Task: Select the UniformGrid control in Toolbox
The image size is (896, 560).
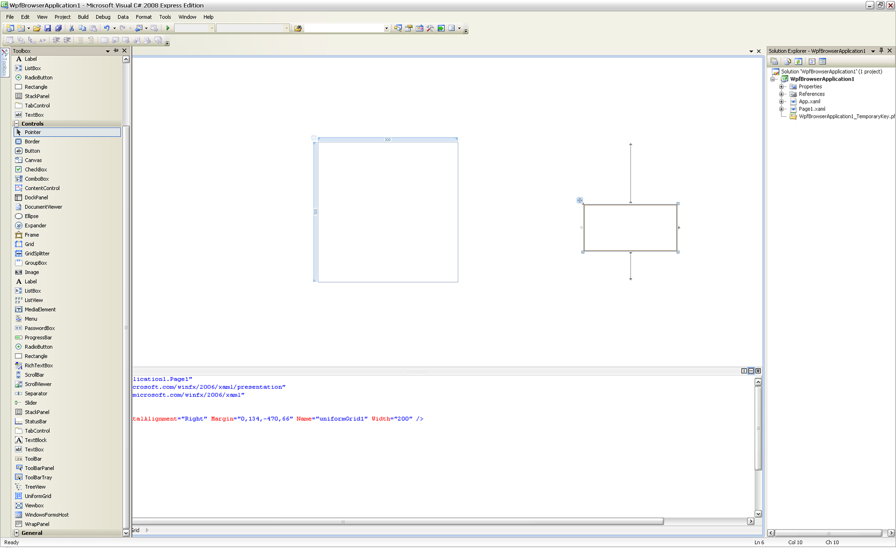Action: pos(38,496)
